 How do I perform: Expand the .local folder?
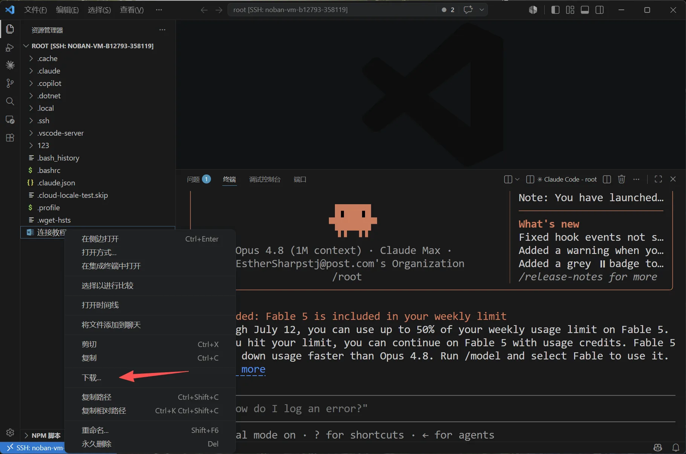coord(98,108)
